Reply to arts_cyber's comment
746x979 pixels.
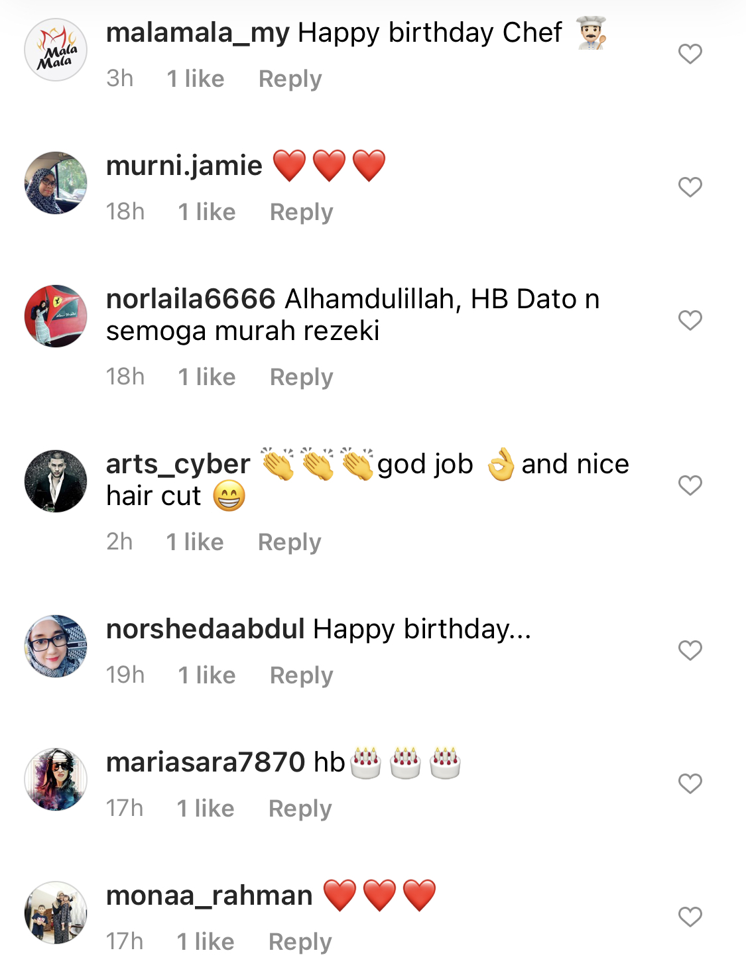pyautogui.click(x=289, y=542)
